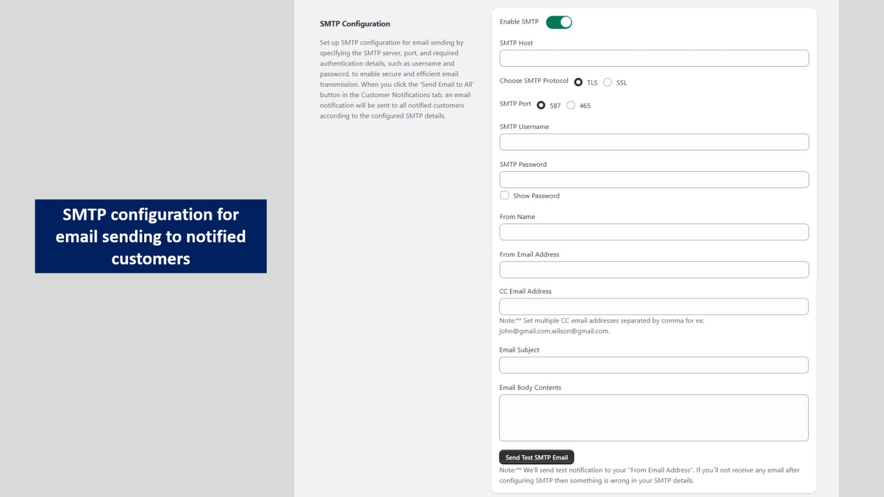Click into the SMTP Password field
884x497 pixels.
point(654,179)
